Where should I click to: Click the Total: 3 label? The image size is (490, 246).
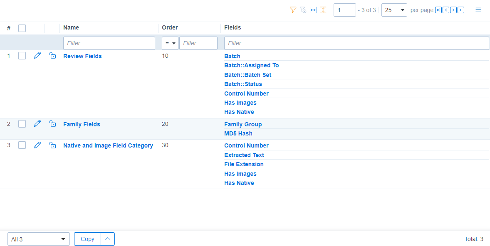474,239
